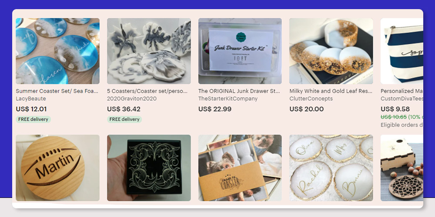Visit the LacyBeaute shop link

point(31,99)
